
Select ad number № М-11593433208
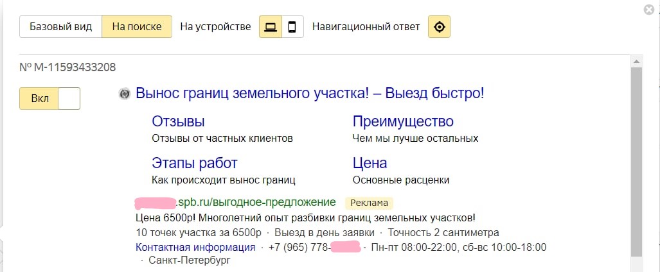(x=67, y=67)
